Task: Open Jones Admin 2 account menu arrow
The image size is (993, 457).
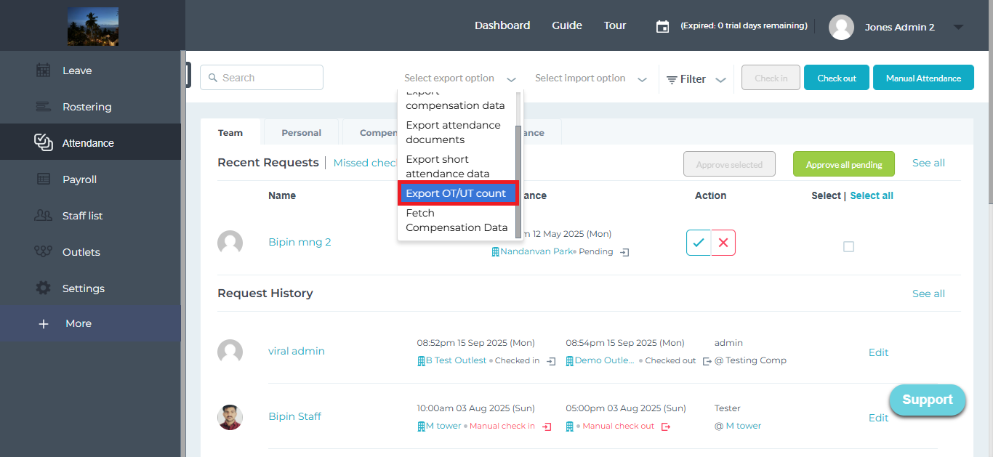Action: point(958,27)
